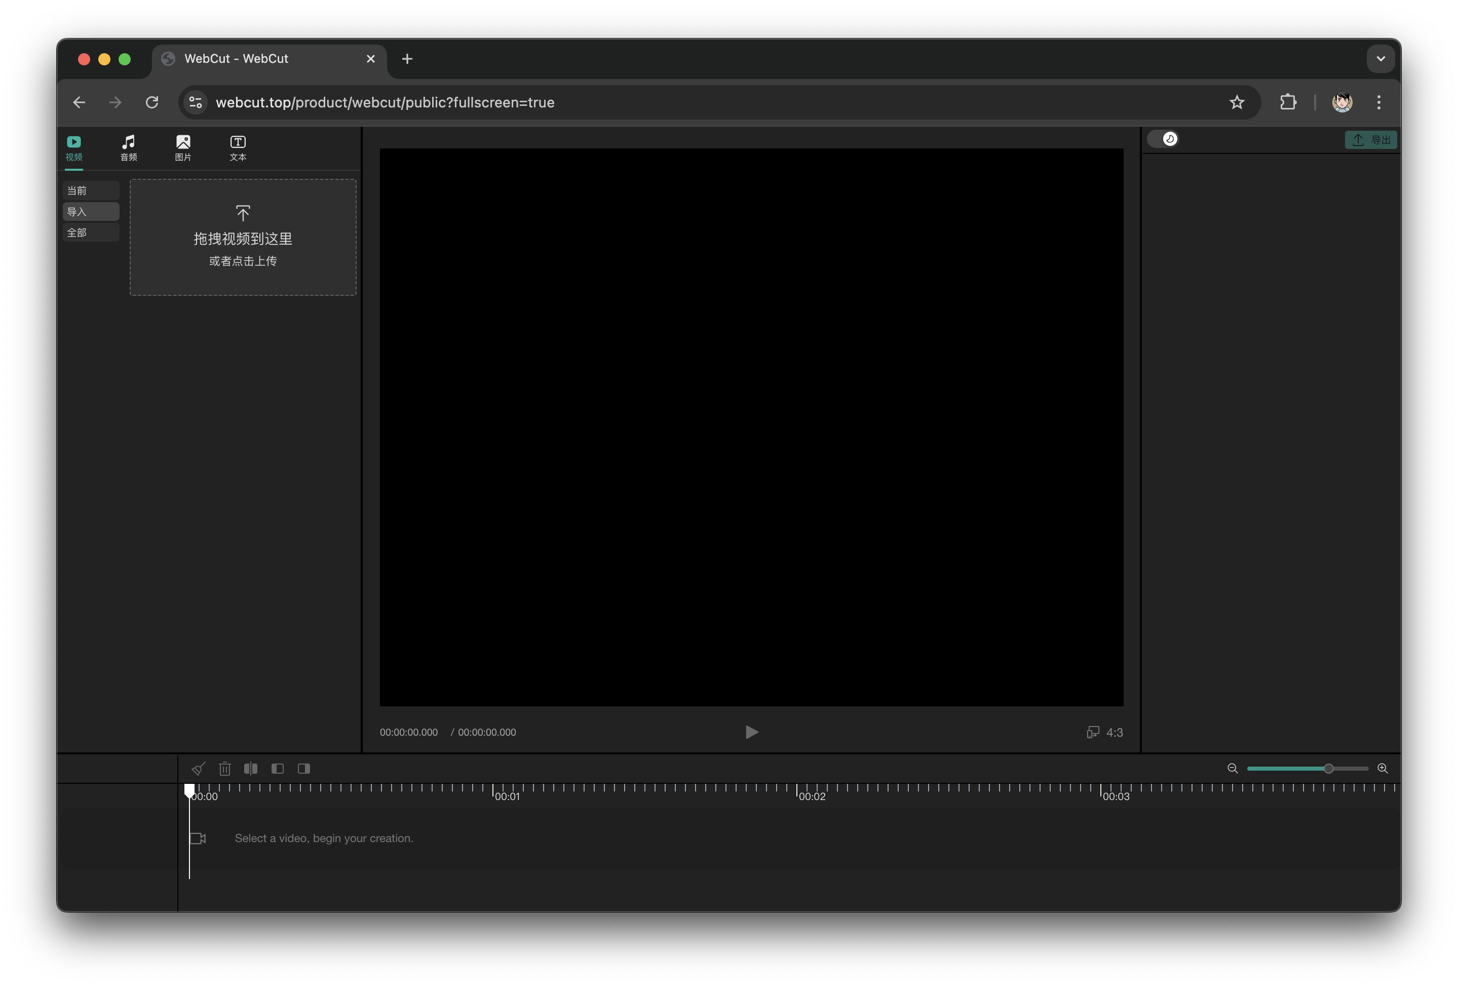Bookmark page with the star toggle
1458x987 pixels.
point(1237,102)
